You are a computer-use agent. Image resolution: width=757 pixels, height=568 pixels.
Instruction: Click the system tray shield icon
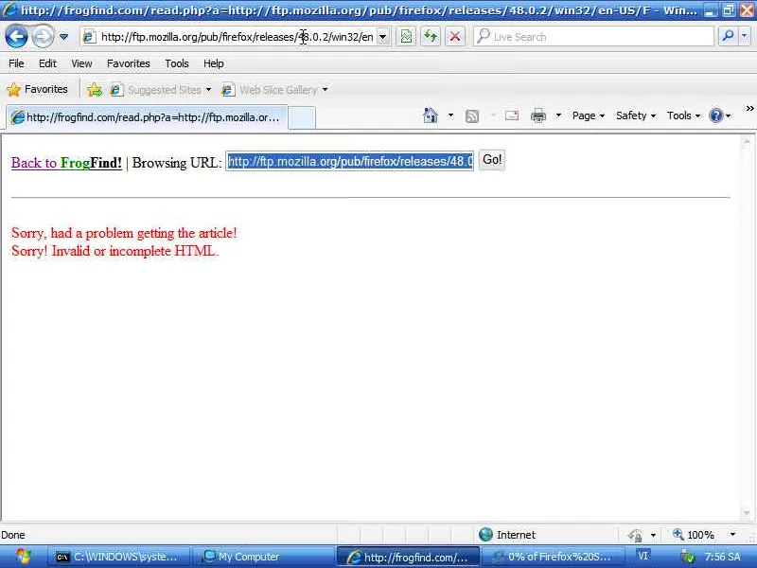point(688,558)
